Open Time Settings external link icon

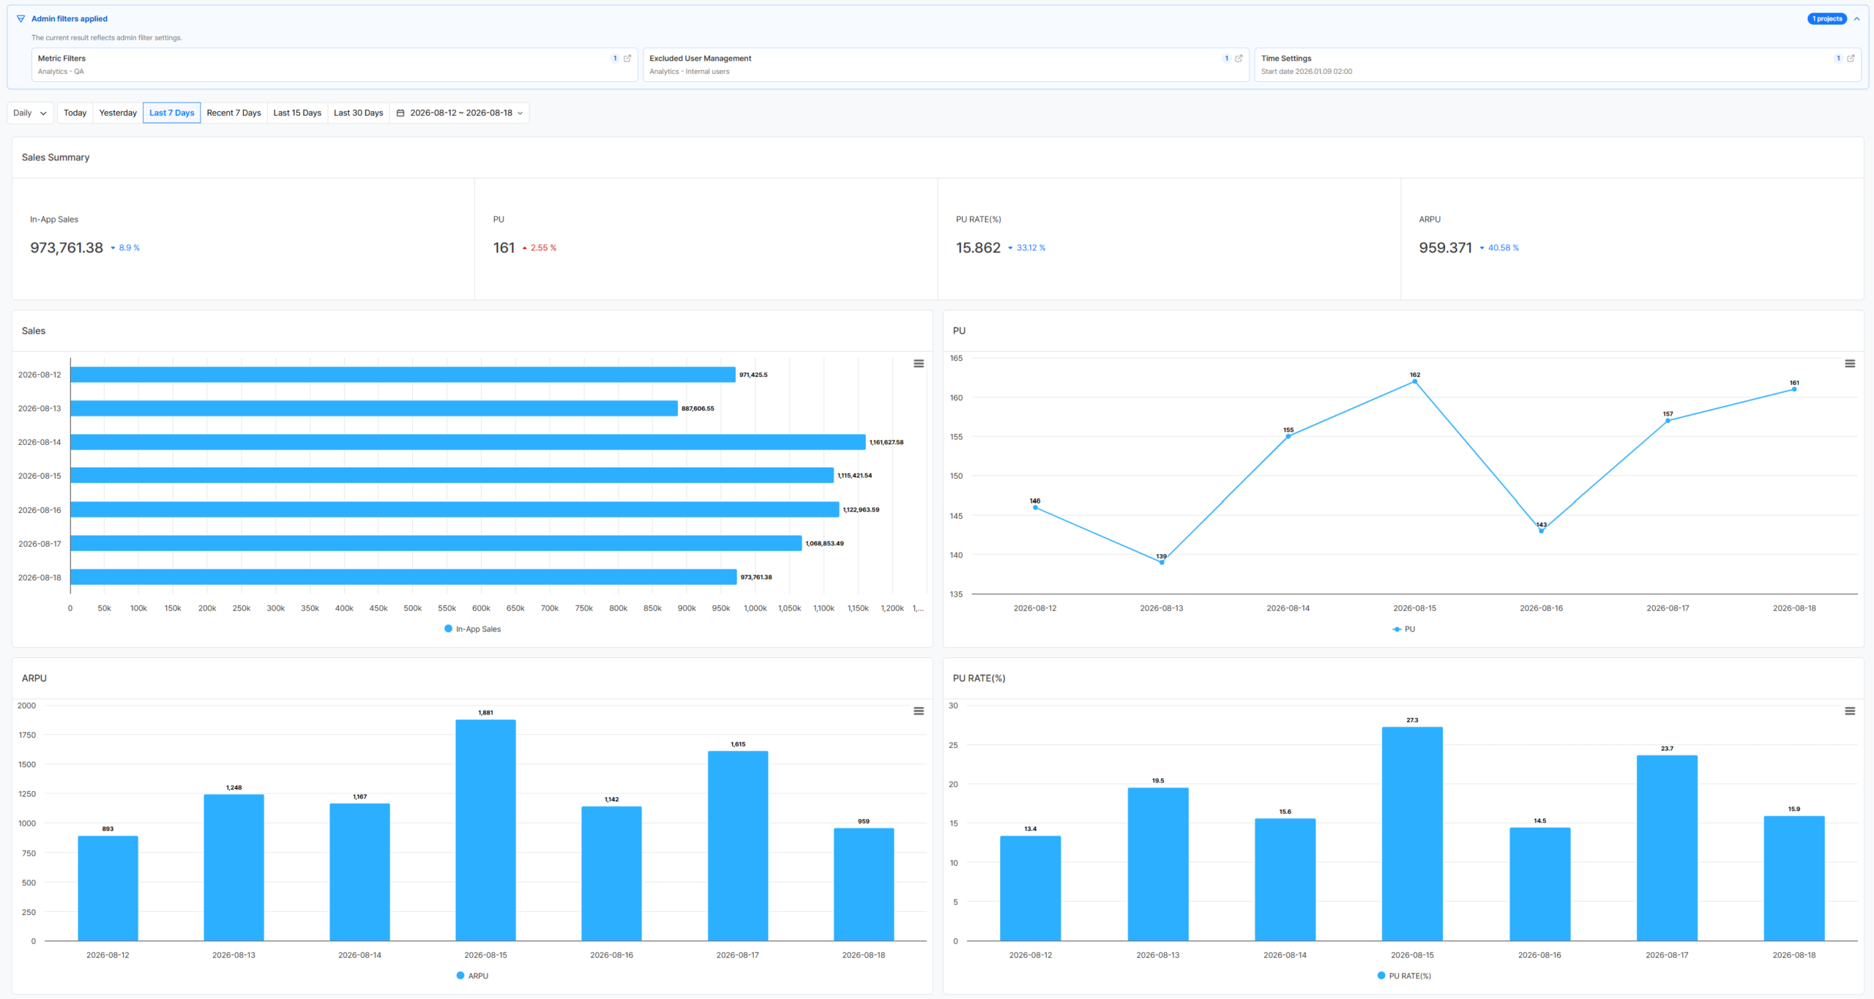1851,59
